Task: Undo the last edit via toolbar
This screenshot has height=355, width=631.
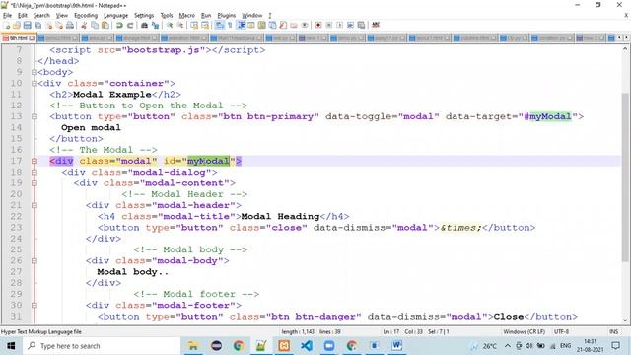Action: (119, 25)
